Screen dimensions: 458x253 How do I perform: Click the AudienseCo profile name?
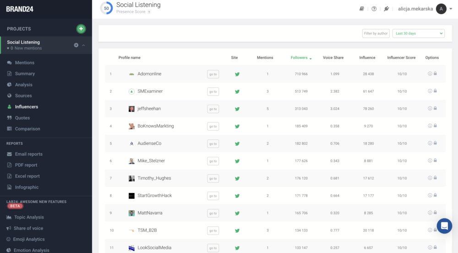tap(149, 143)
